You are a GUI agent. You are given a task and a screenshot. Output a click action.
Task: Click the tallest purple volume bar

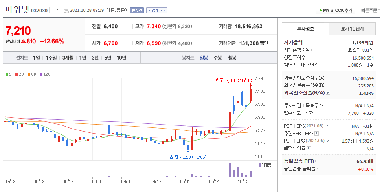coord(230,170)
